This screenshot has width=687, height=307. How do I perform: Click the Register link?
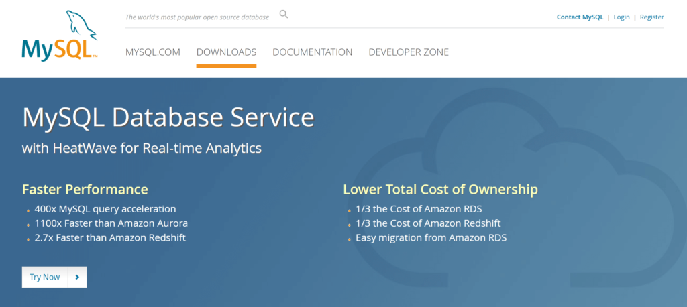(x=651, y=17)
